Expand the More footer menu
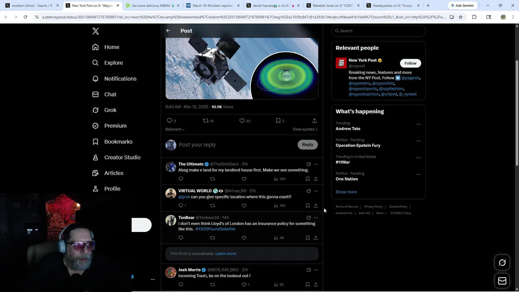Viewport: 519px width, 292px height. point(381,213)
